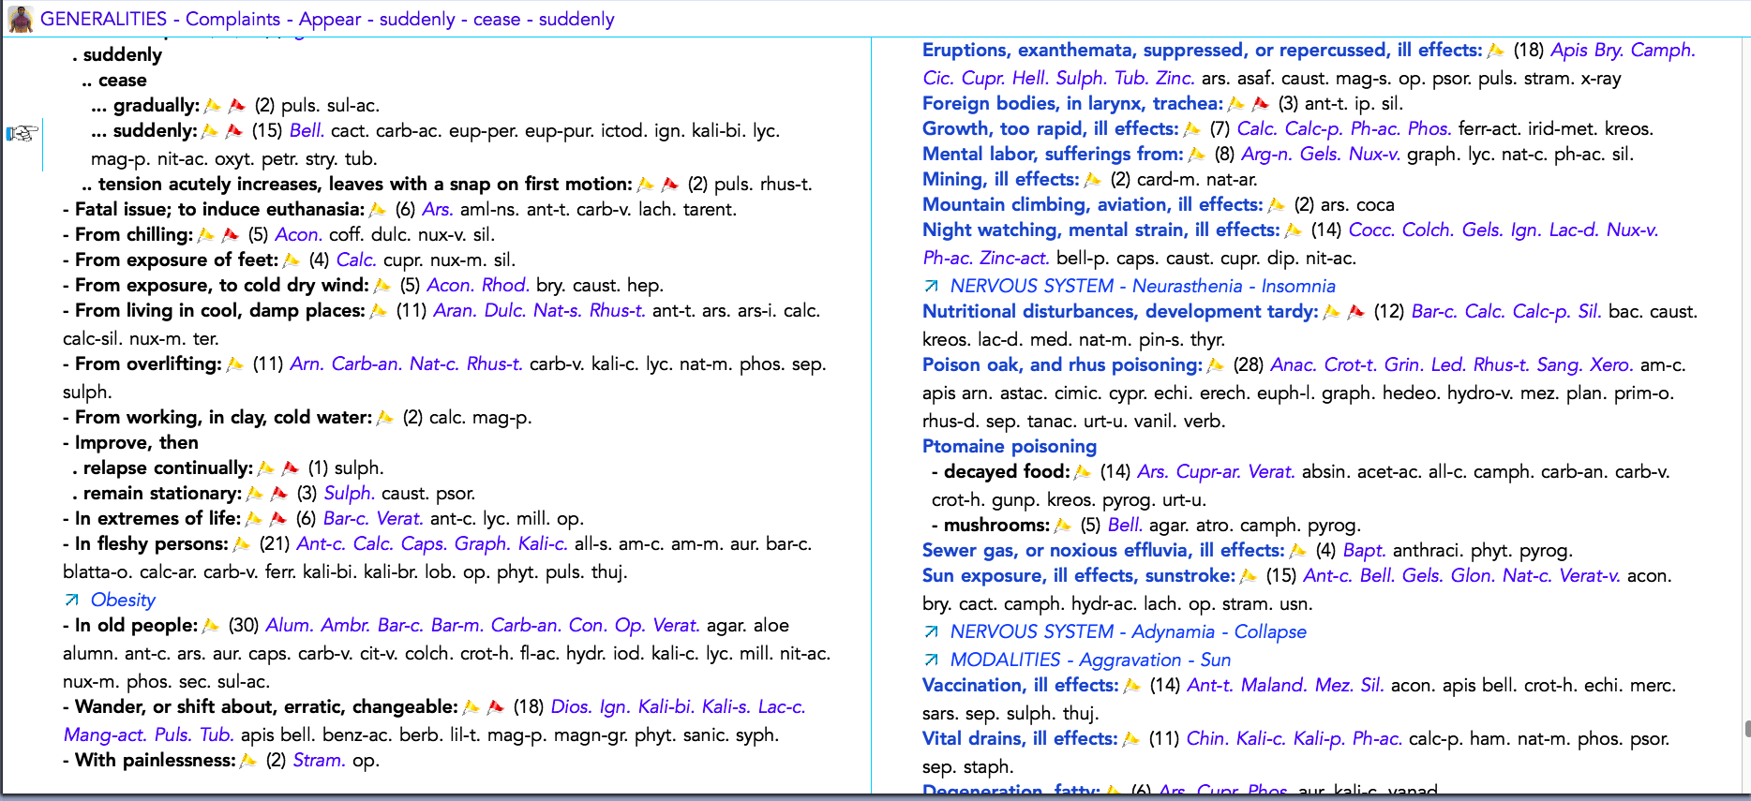Screen dimensions: 1751x801
Task: Select remedy 'Maland.' under Vaccination
Action: pos(1274,685)
